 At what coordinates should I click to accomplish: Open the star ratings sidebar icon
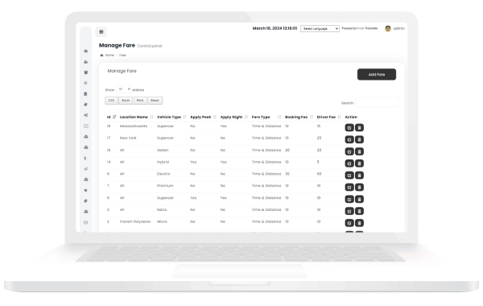(x=86, y=190)
